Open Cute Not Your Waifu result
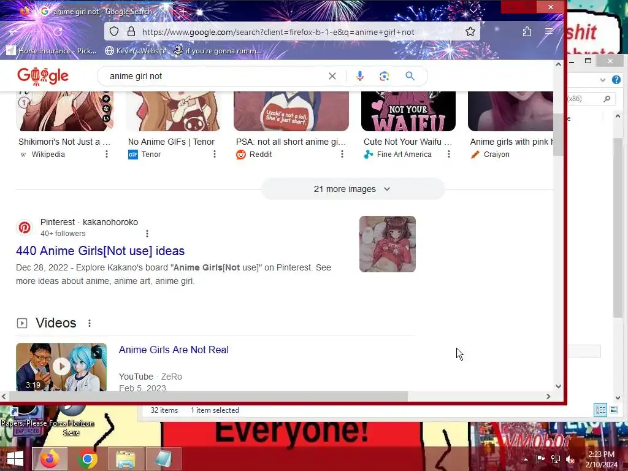Image resolution: width=628 pixels, height=471 pixels. click(408, 142)
